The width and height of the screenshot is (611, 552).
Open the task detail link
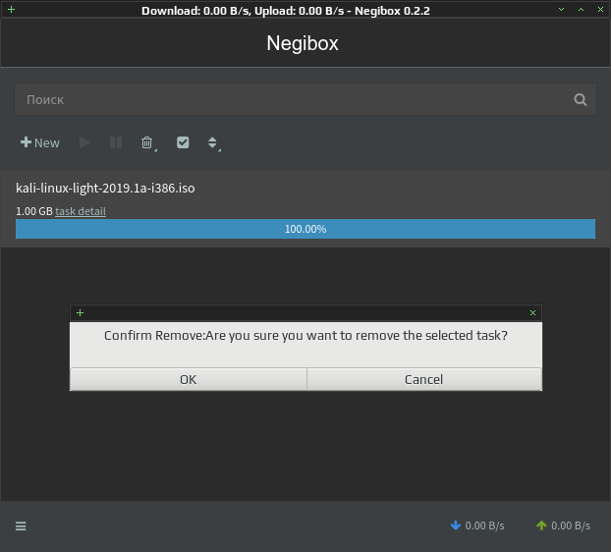[81, 211]
